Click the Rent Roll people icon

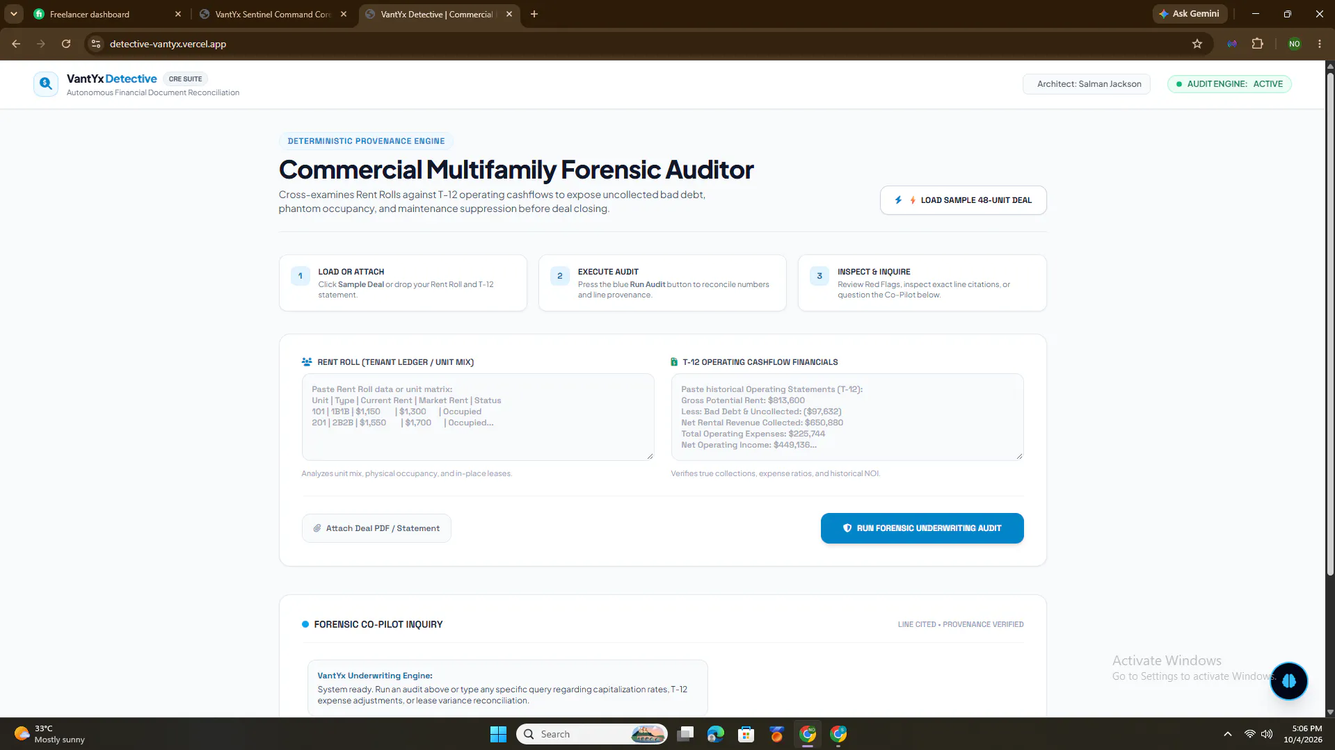(307, 362)
